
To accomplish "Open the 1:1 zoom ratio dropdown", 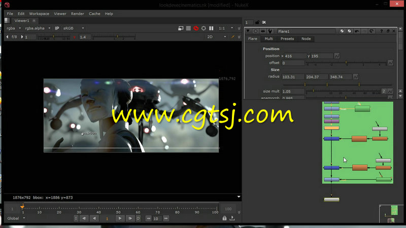I will point(226,28).
